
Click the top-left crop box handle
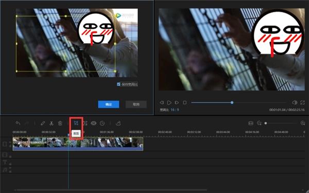[x=16, y=16]
